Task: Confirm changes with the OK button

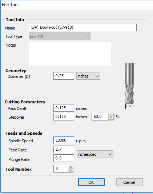Action: (x=91, y=182)
